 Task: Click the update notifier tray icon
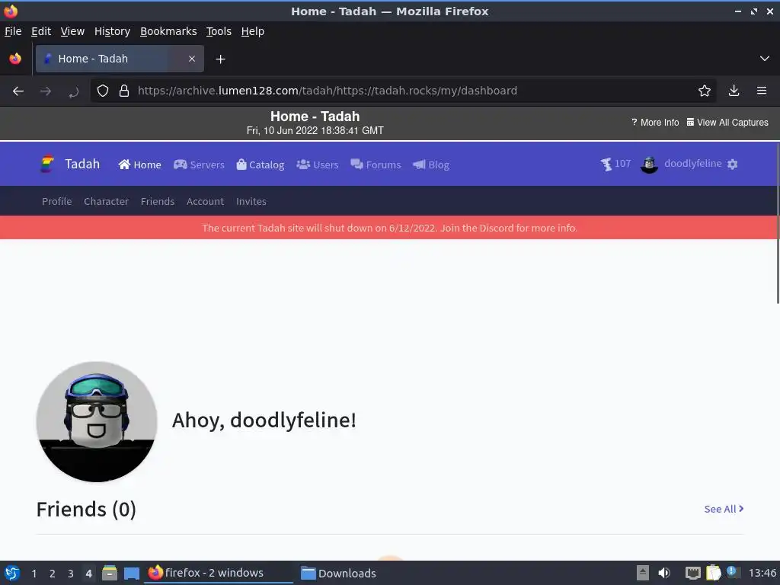(x=733, y=572)
